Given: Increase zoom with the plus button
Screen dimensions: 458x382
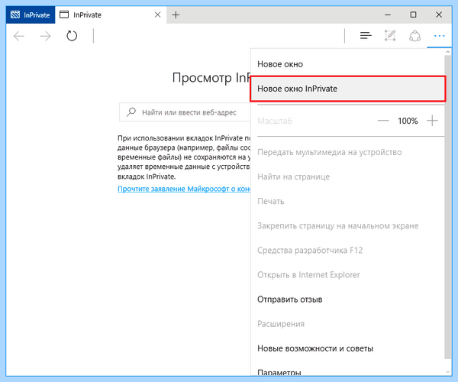Looking at the screenshot, I should coord(432,121).
